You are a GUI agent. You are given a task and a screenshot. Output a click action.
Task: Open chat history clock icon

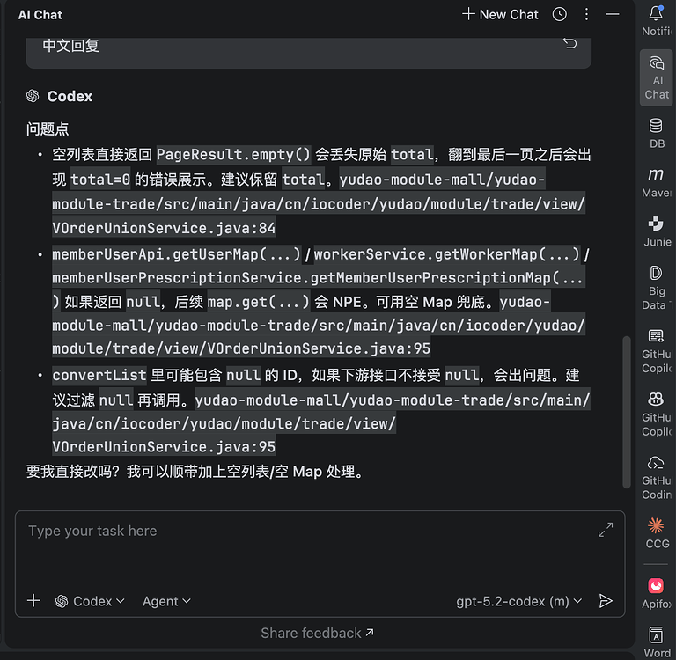click(x=560, y=15)
